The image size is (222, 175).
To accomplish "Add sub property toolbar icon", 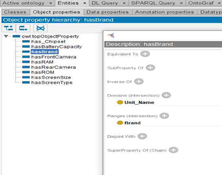I will tap(8, 28).
